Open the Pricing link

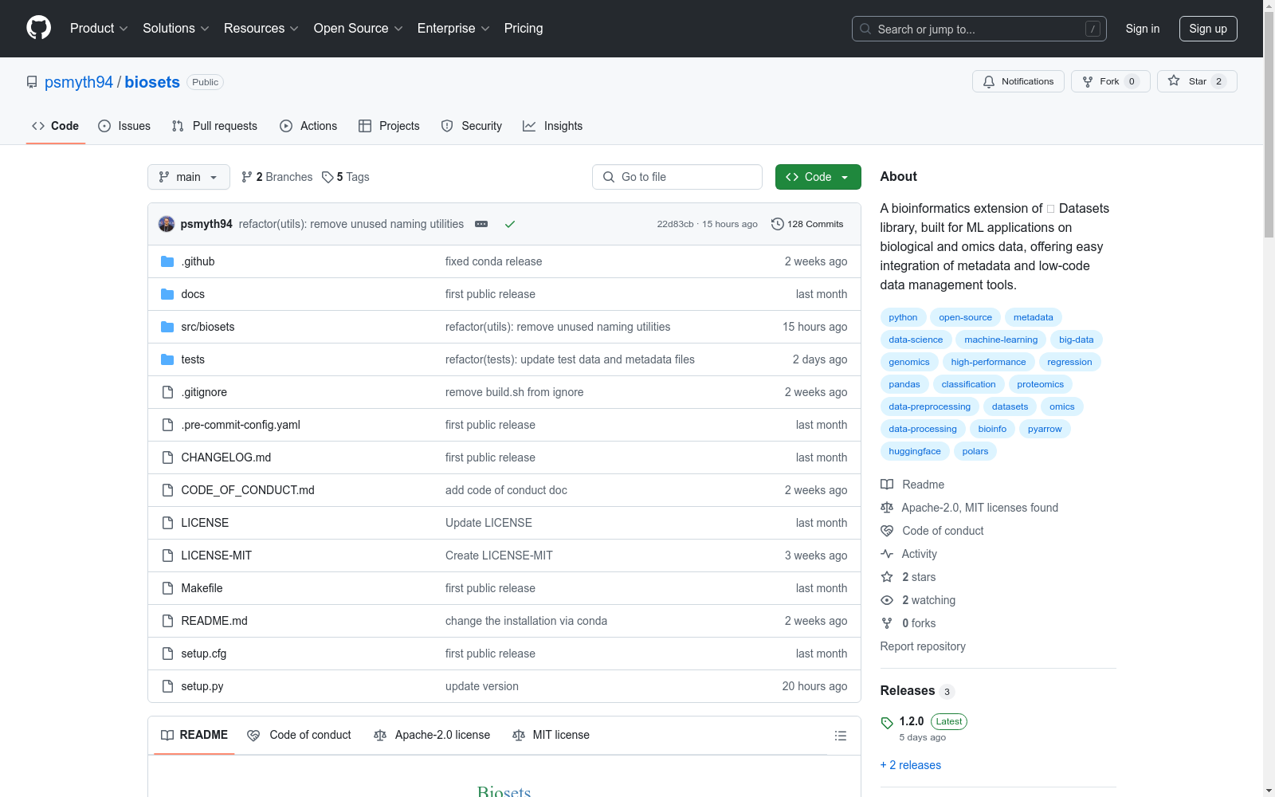click(x=524, y=28)
